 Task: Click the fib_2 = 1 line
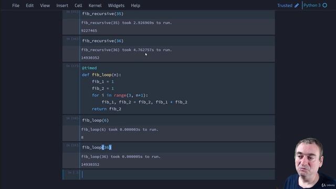(103, 89)
